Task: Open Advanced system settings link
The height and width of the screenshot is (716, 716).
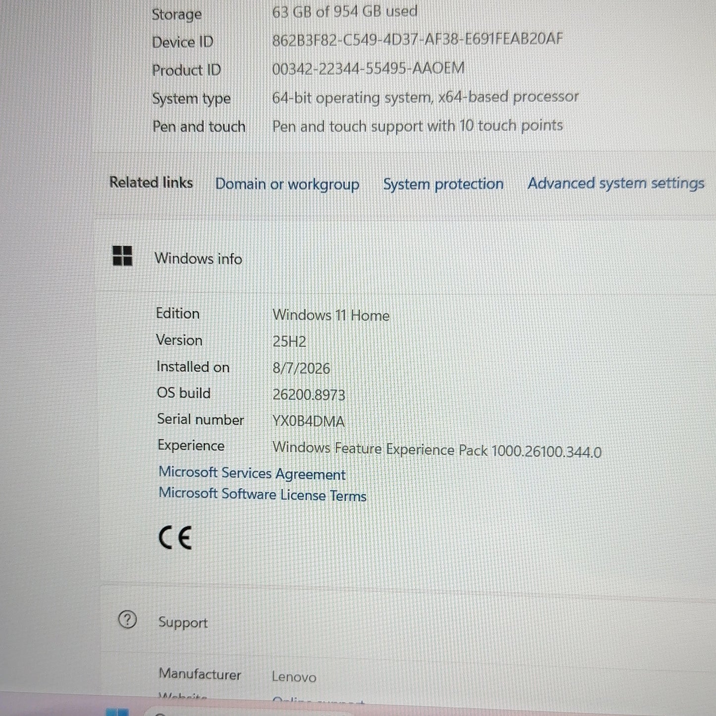Action: tap(615, 183)
